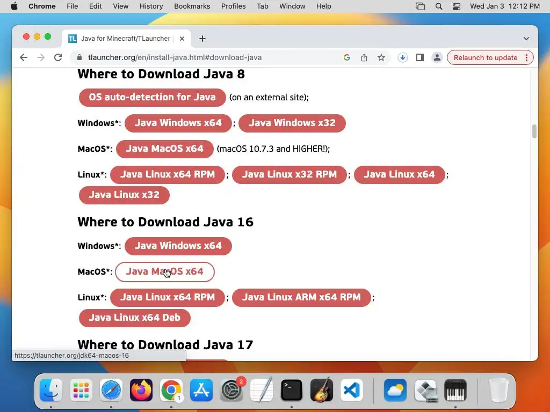The width and height of the screenshot is (550, 412).
Task: Open Weather app from the dock
Action: point(395,390)
